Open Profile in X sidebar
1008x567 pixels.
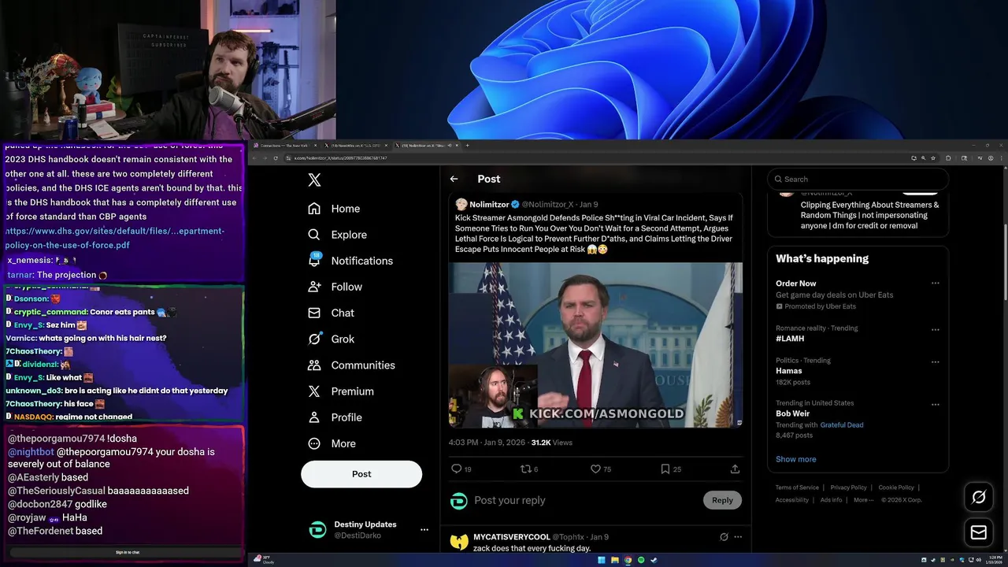pyautogui.click(x=335, y=417)
